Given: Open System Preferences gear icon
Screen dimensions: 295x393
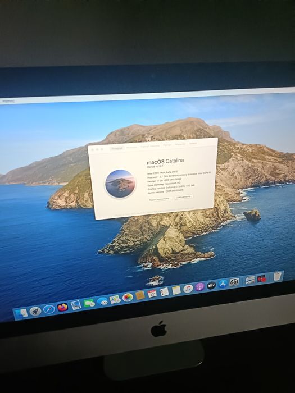Looking at the screenshot, I should 234,282.
